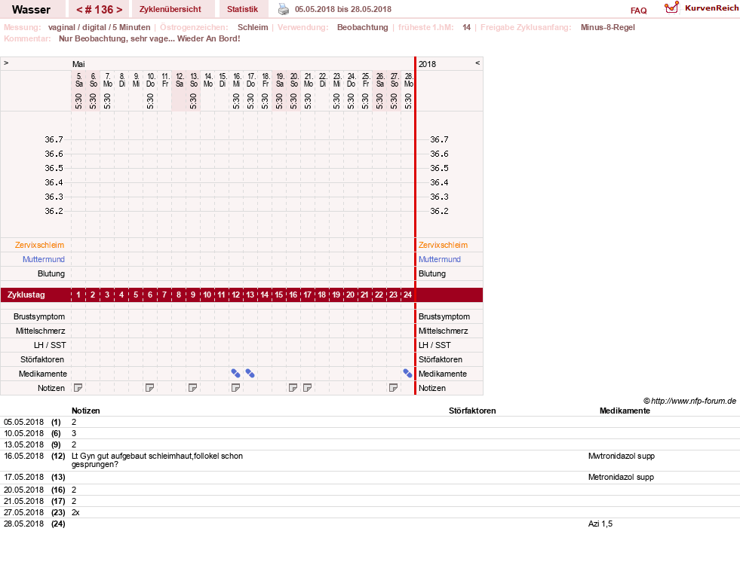Image resolution: width=740 pixels, height=571 pixels.
Task: Open the KurvenReich text link
Action: [711, 8]
